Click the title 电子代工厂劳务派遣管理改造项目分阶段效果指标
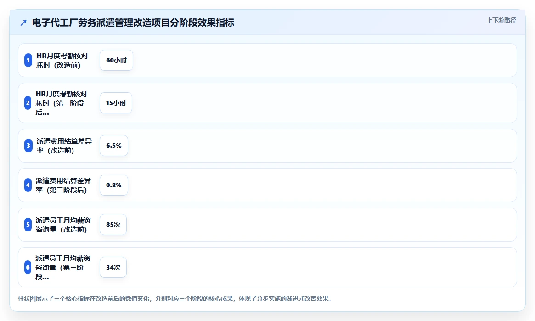 pos(133,23)
